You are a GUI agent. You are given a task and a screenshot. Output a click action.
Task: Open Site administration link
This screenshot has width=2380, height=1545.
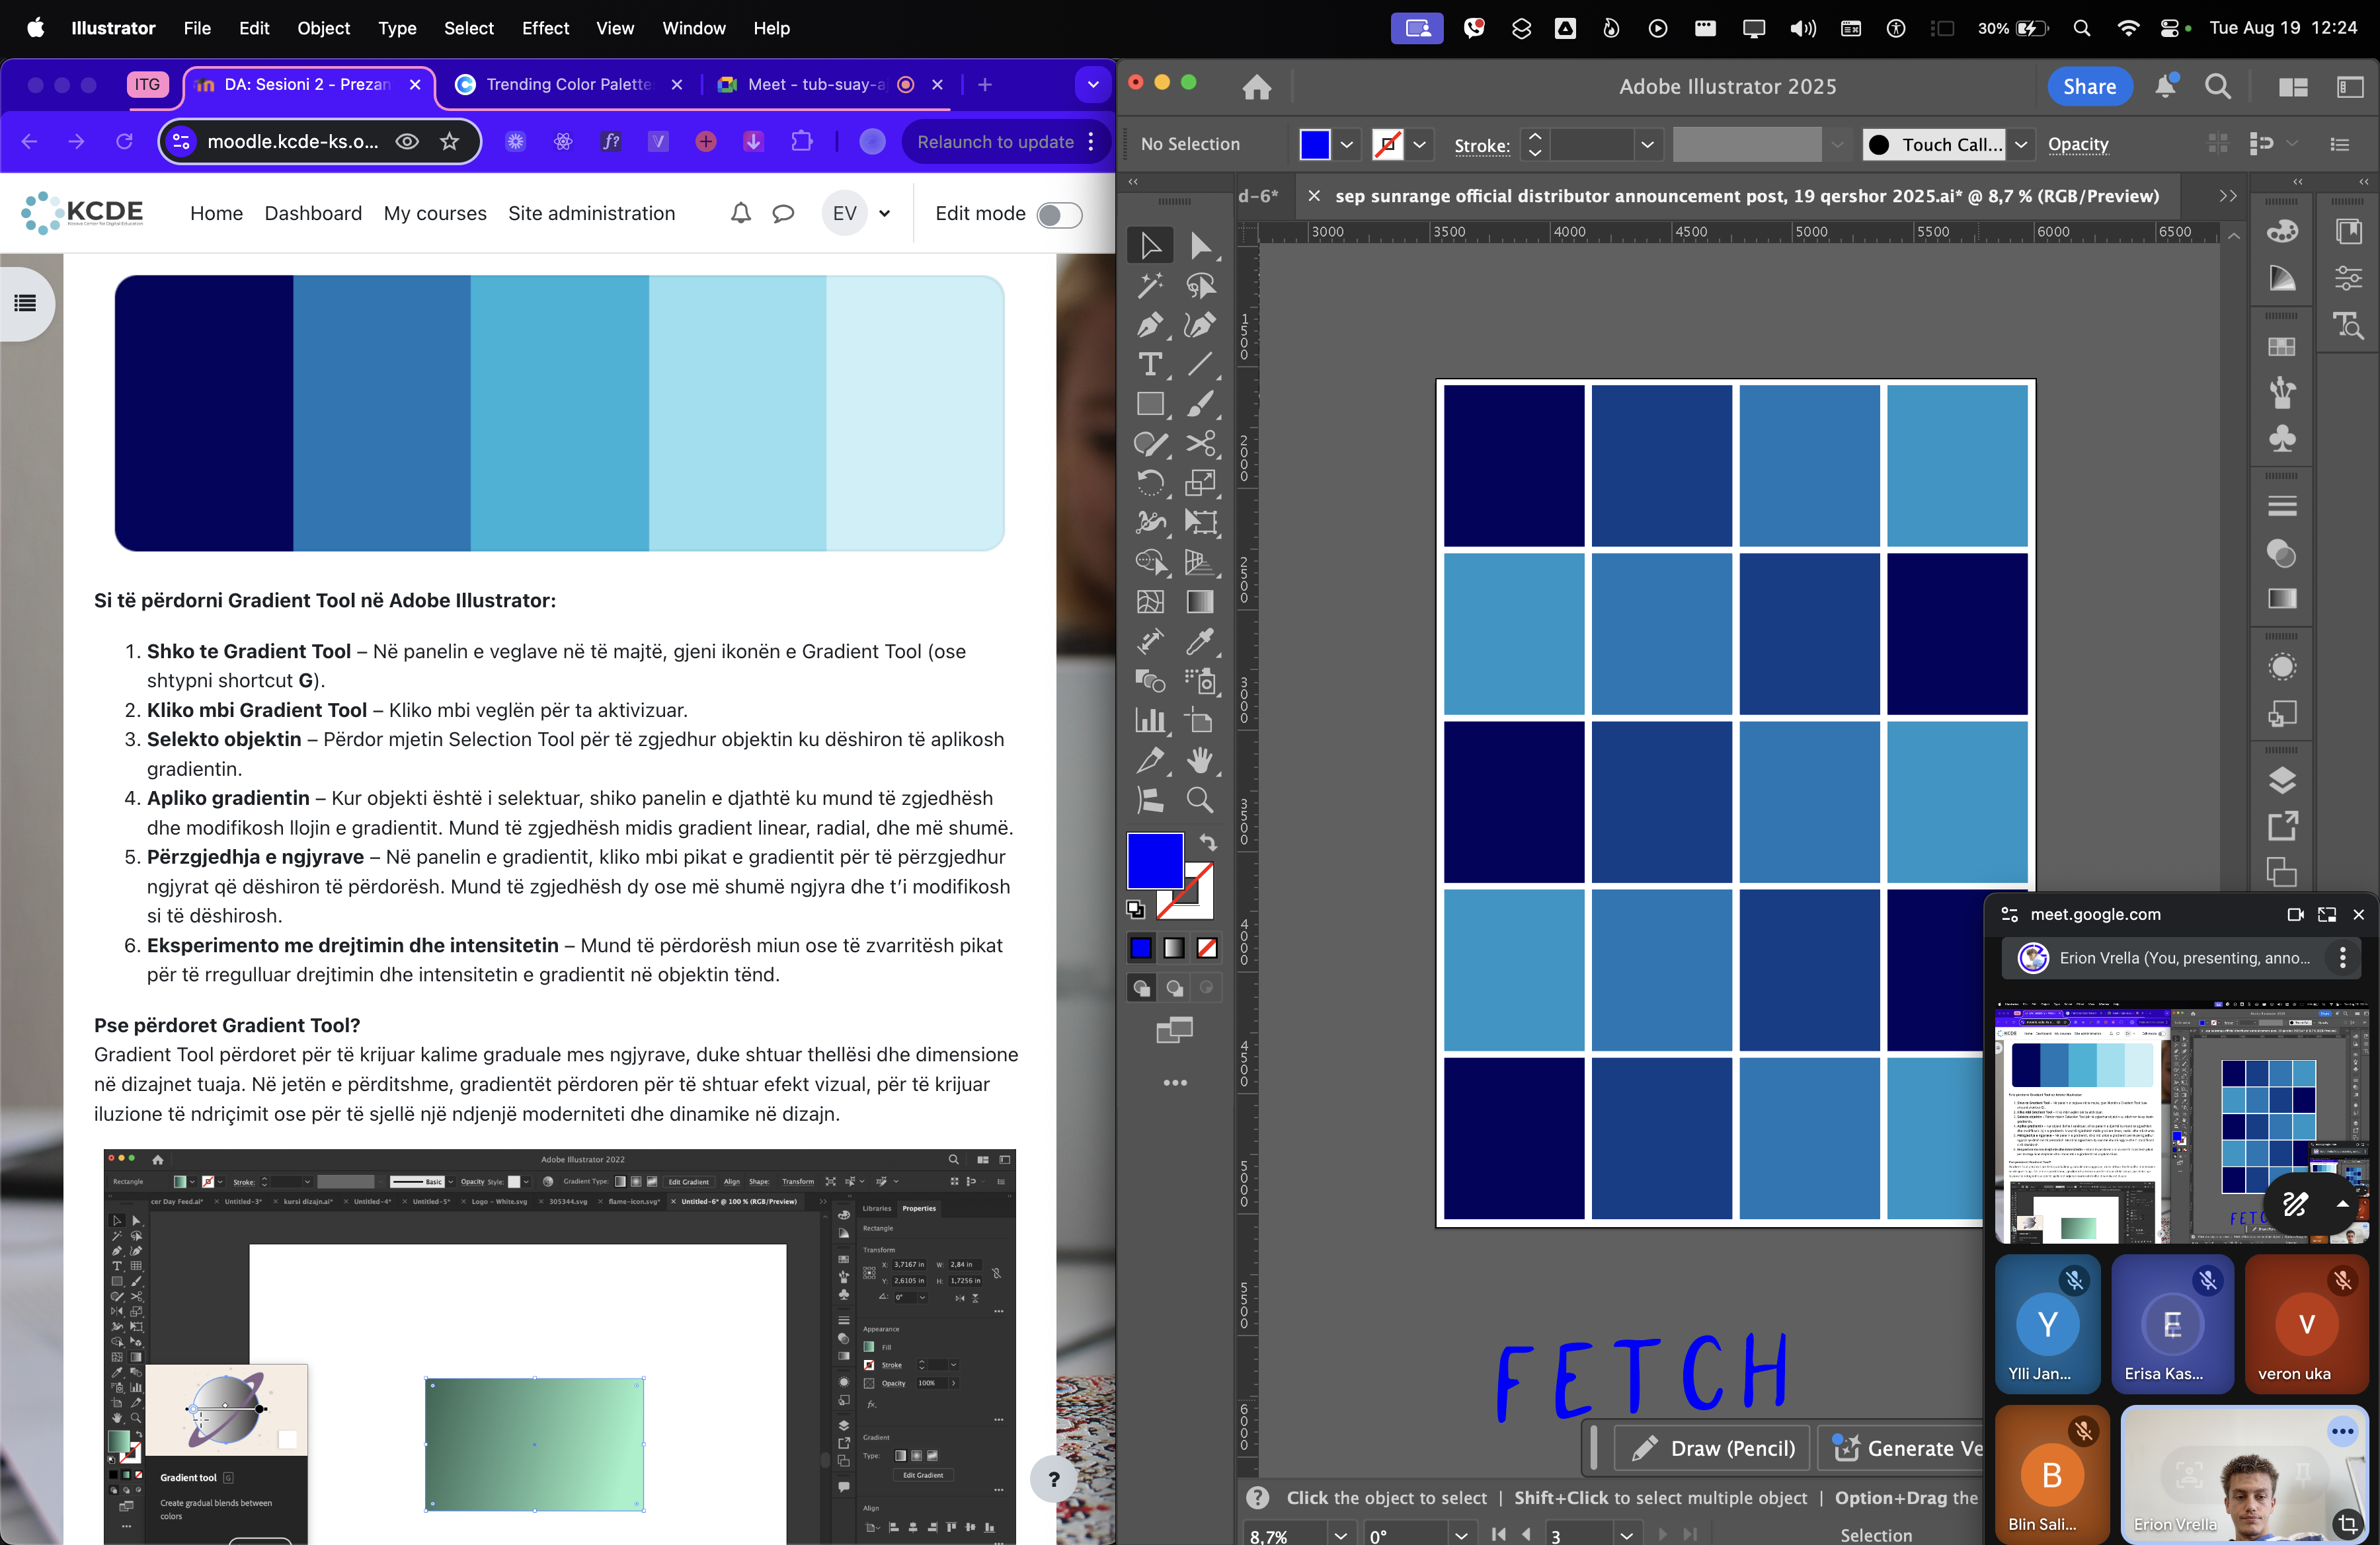pyautogui.click(x=591, y=213)
